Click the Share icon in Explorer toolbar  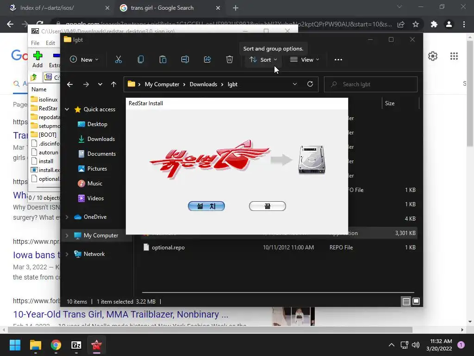pyautogui.click(x=207, y=60)
